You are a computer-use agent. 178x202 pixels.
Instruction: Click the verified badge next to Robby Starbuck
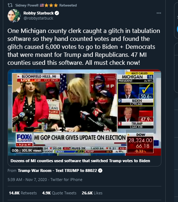(57, 13)
